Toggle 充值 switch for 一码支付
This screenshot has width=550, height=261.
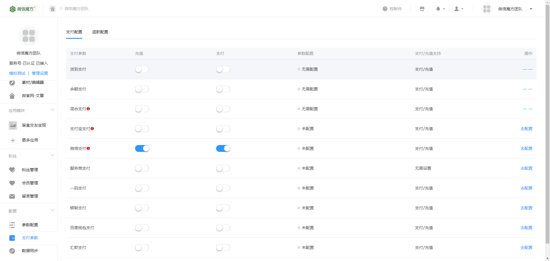pyautogui.click(x=142, y=188)
